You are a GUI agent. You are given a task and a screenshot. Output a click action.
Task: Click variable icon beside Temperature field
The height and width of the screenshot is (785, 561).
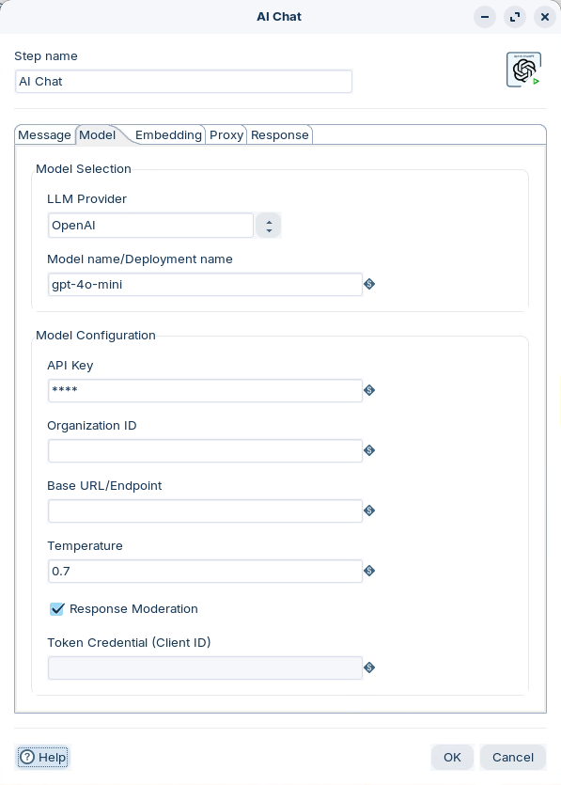(x=369, y=571)
